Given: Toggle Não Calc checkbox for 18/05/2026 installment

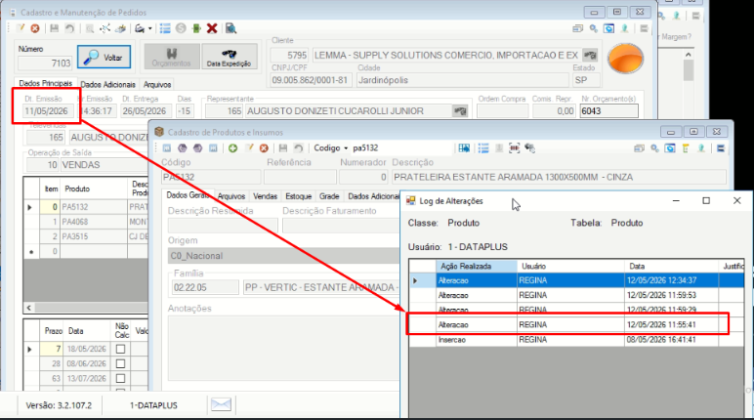Looking at the screenshot, I should tap(121, 349).
